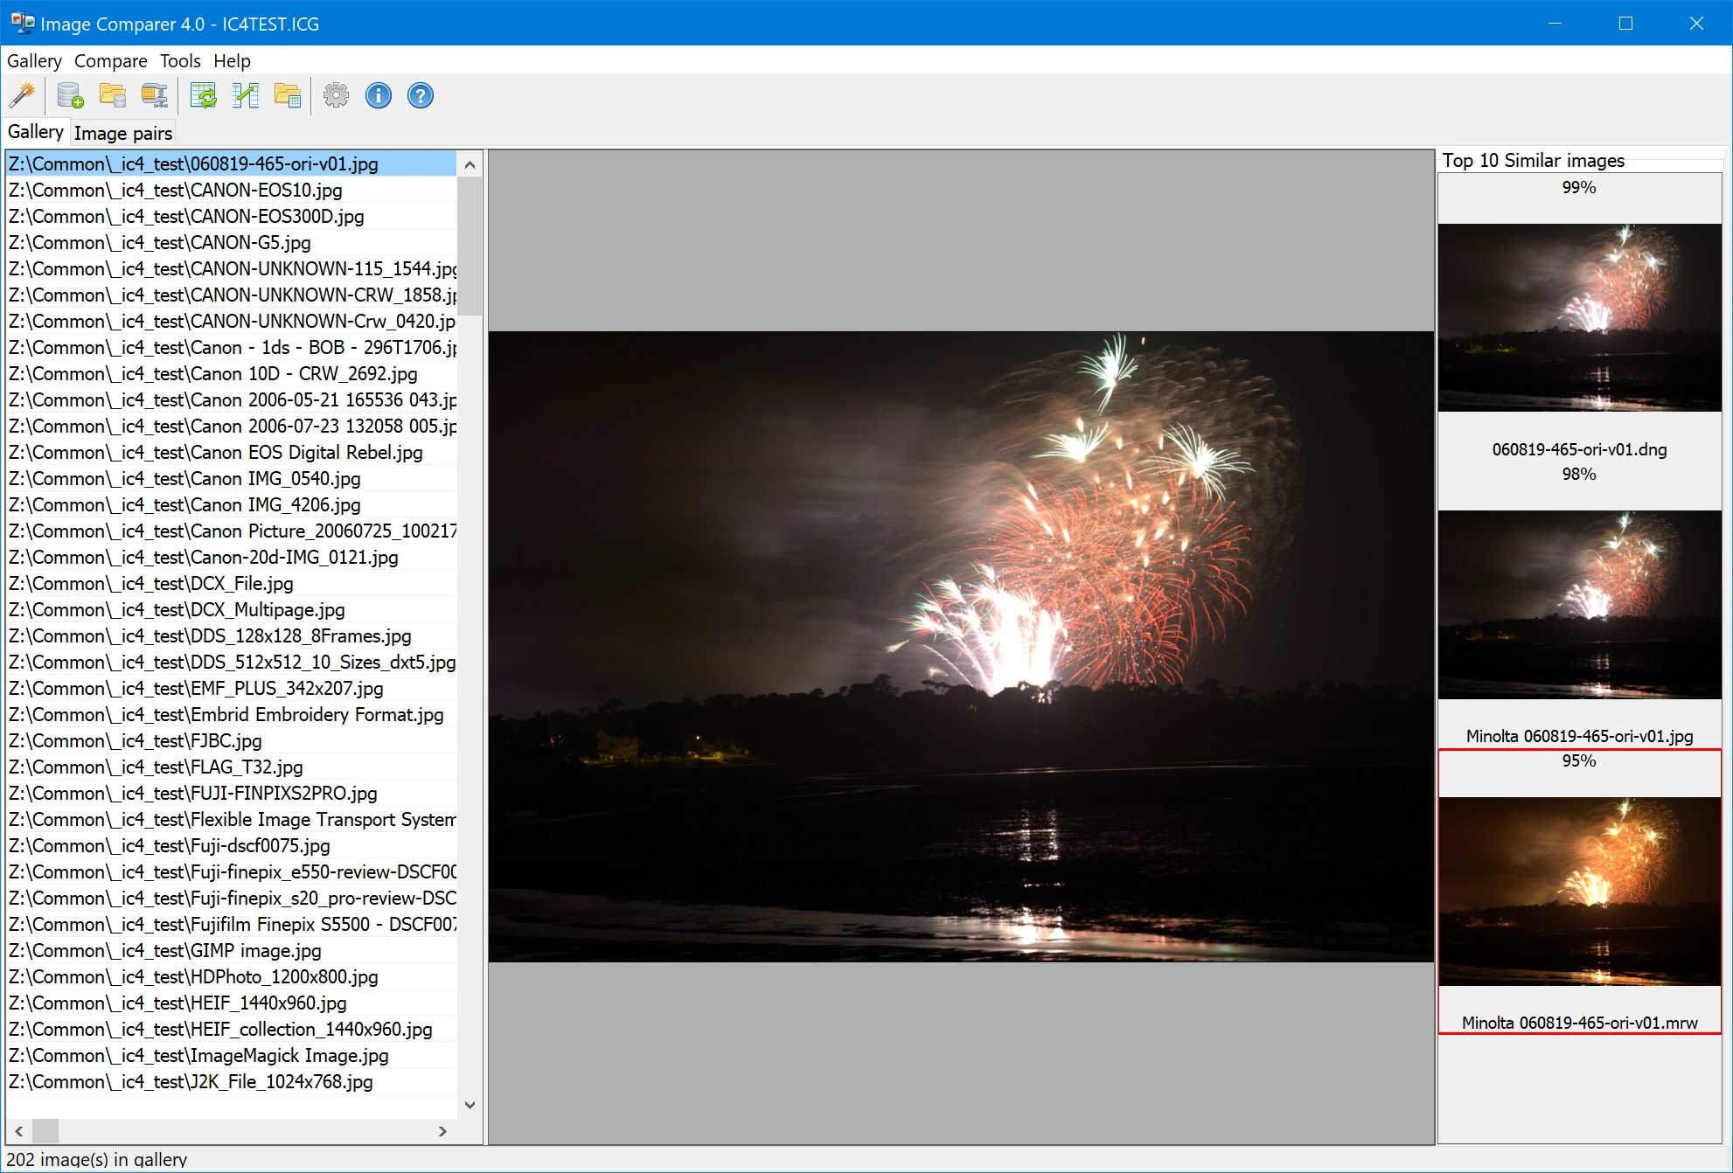Select CANON-UNKNOWN-CRW_1858 entry

pyautogui.click(x=231, y=295)
